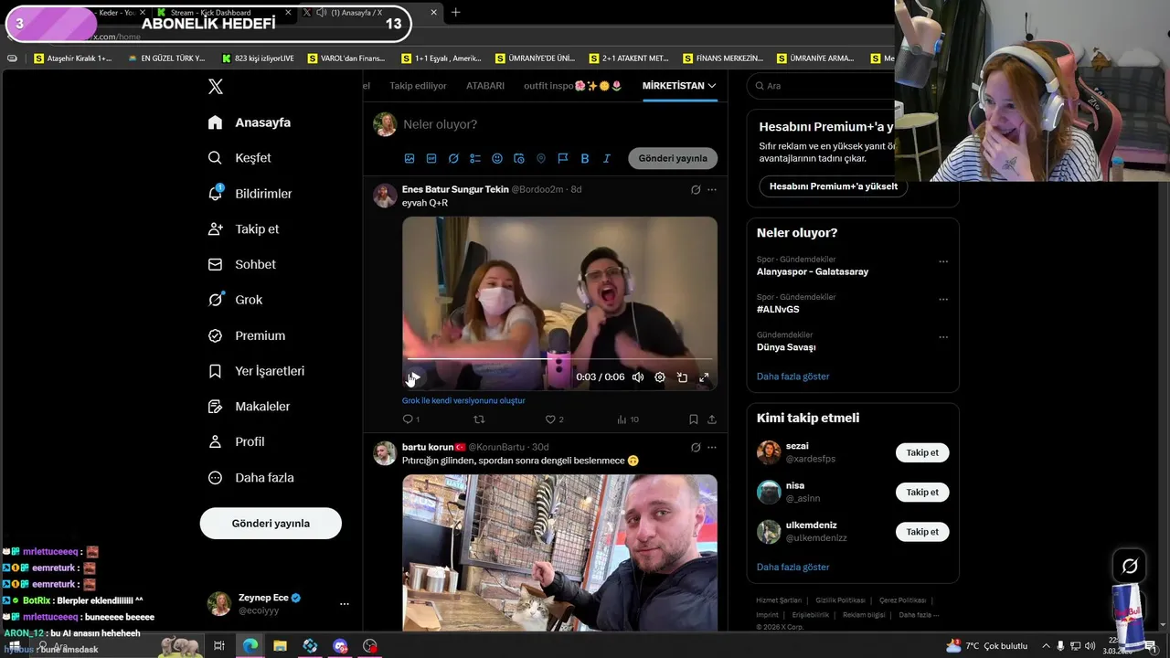Viewport: 1170px width, 658px height.
Task: Open Premium sidebar entry
Action: [x=247, y=335]
